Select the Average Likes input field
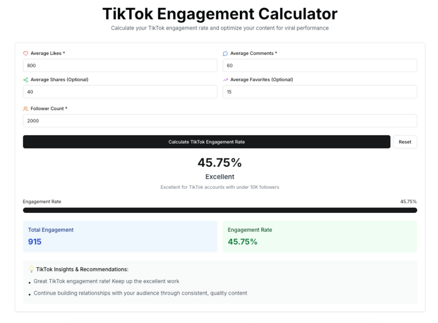The width and height of the screenshot is (438, 323). (x=120, y=65)
